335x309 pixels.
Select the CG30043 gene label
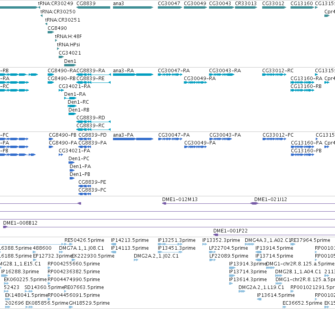[220, 4]
